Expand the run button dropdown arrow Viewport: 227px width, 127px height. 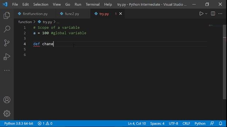[206, 14]
